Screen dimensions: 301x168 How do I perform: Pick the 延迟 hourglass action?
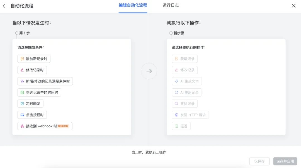pos(181,126)
